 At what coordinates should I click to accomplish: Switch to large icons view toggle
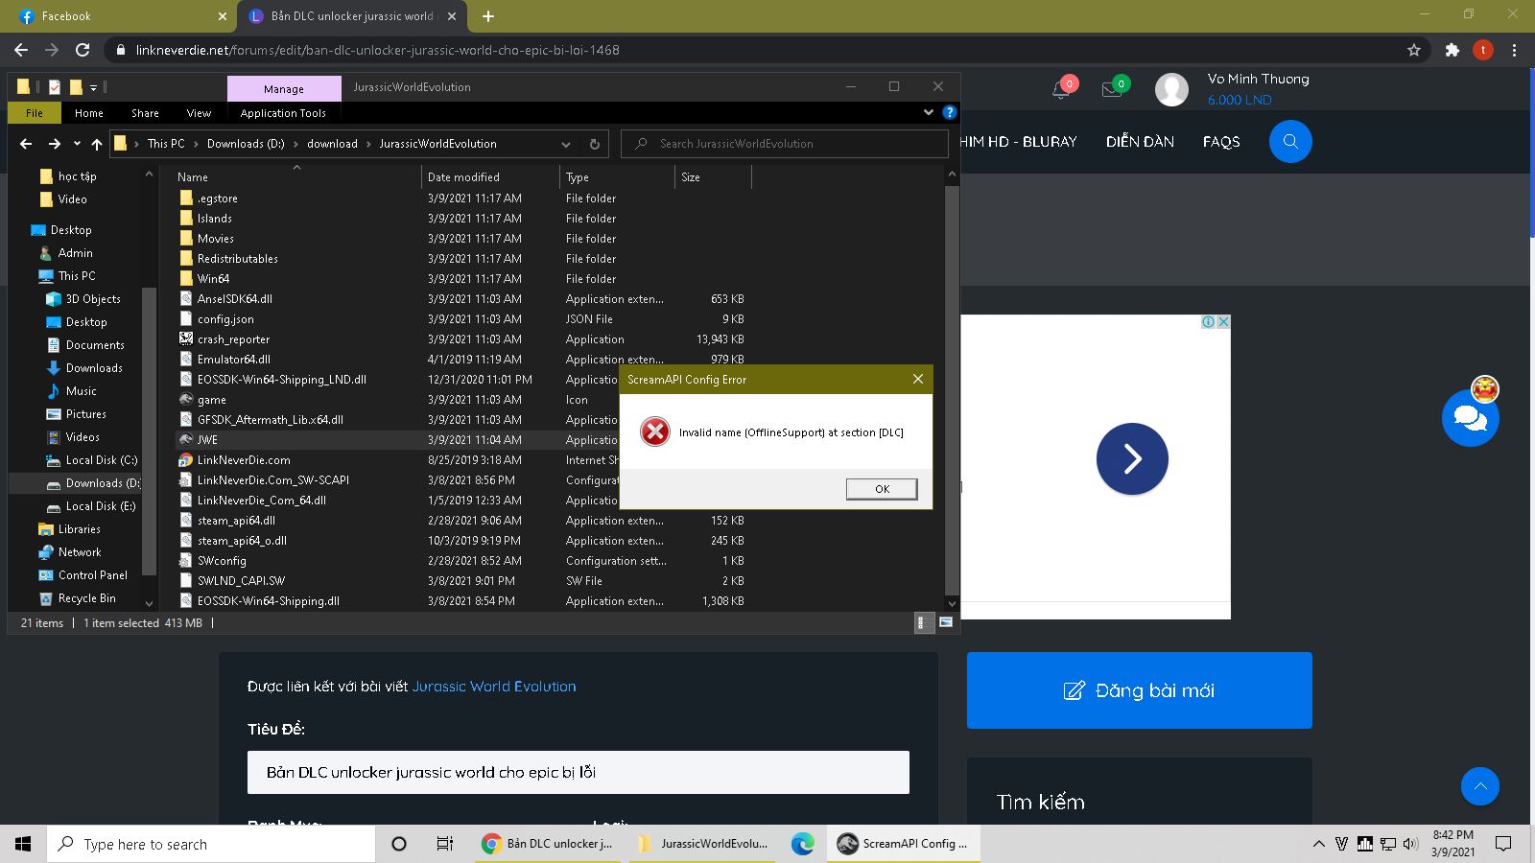tap(945, 622)
